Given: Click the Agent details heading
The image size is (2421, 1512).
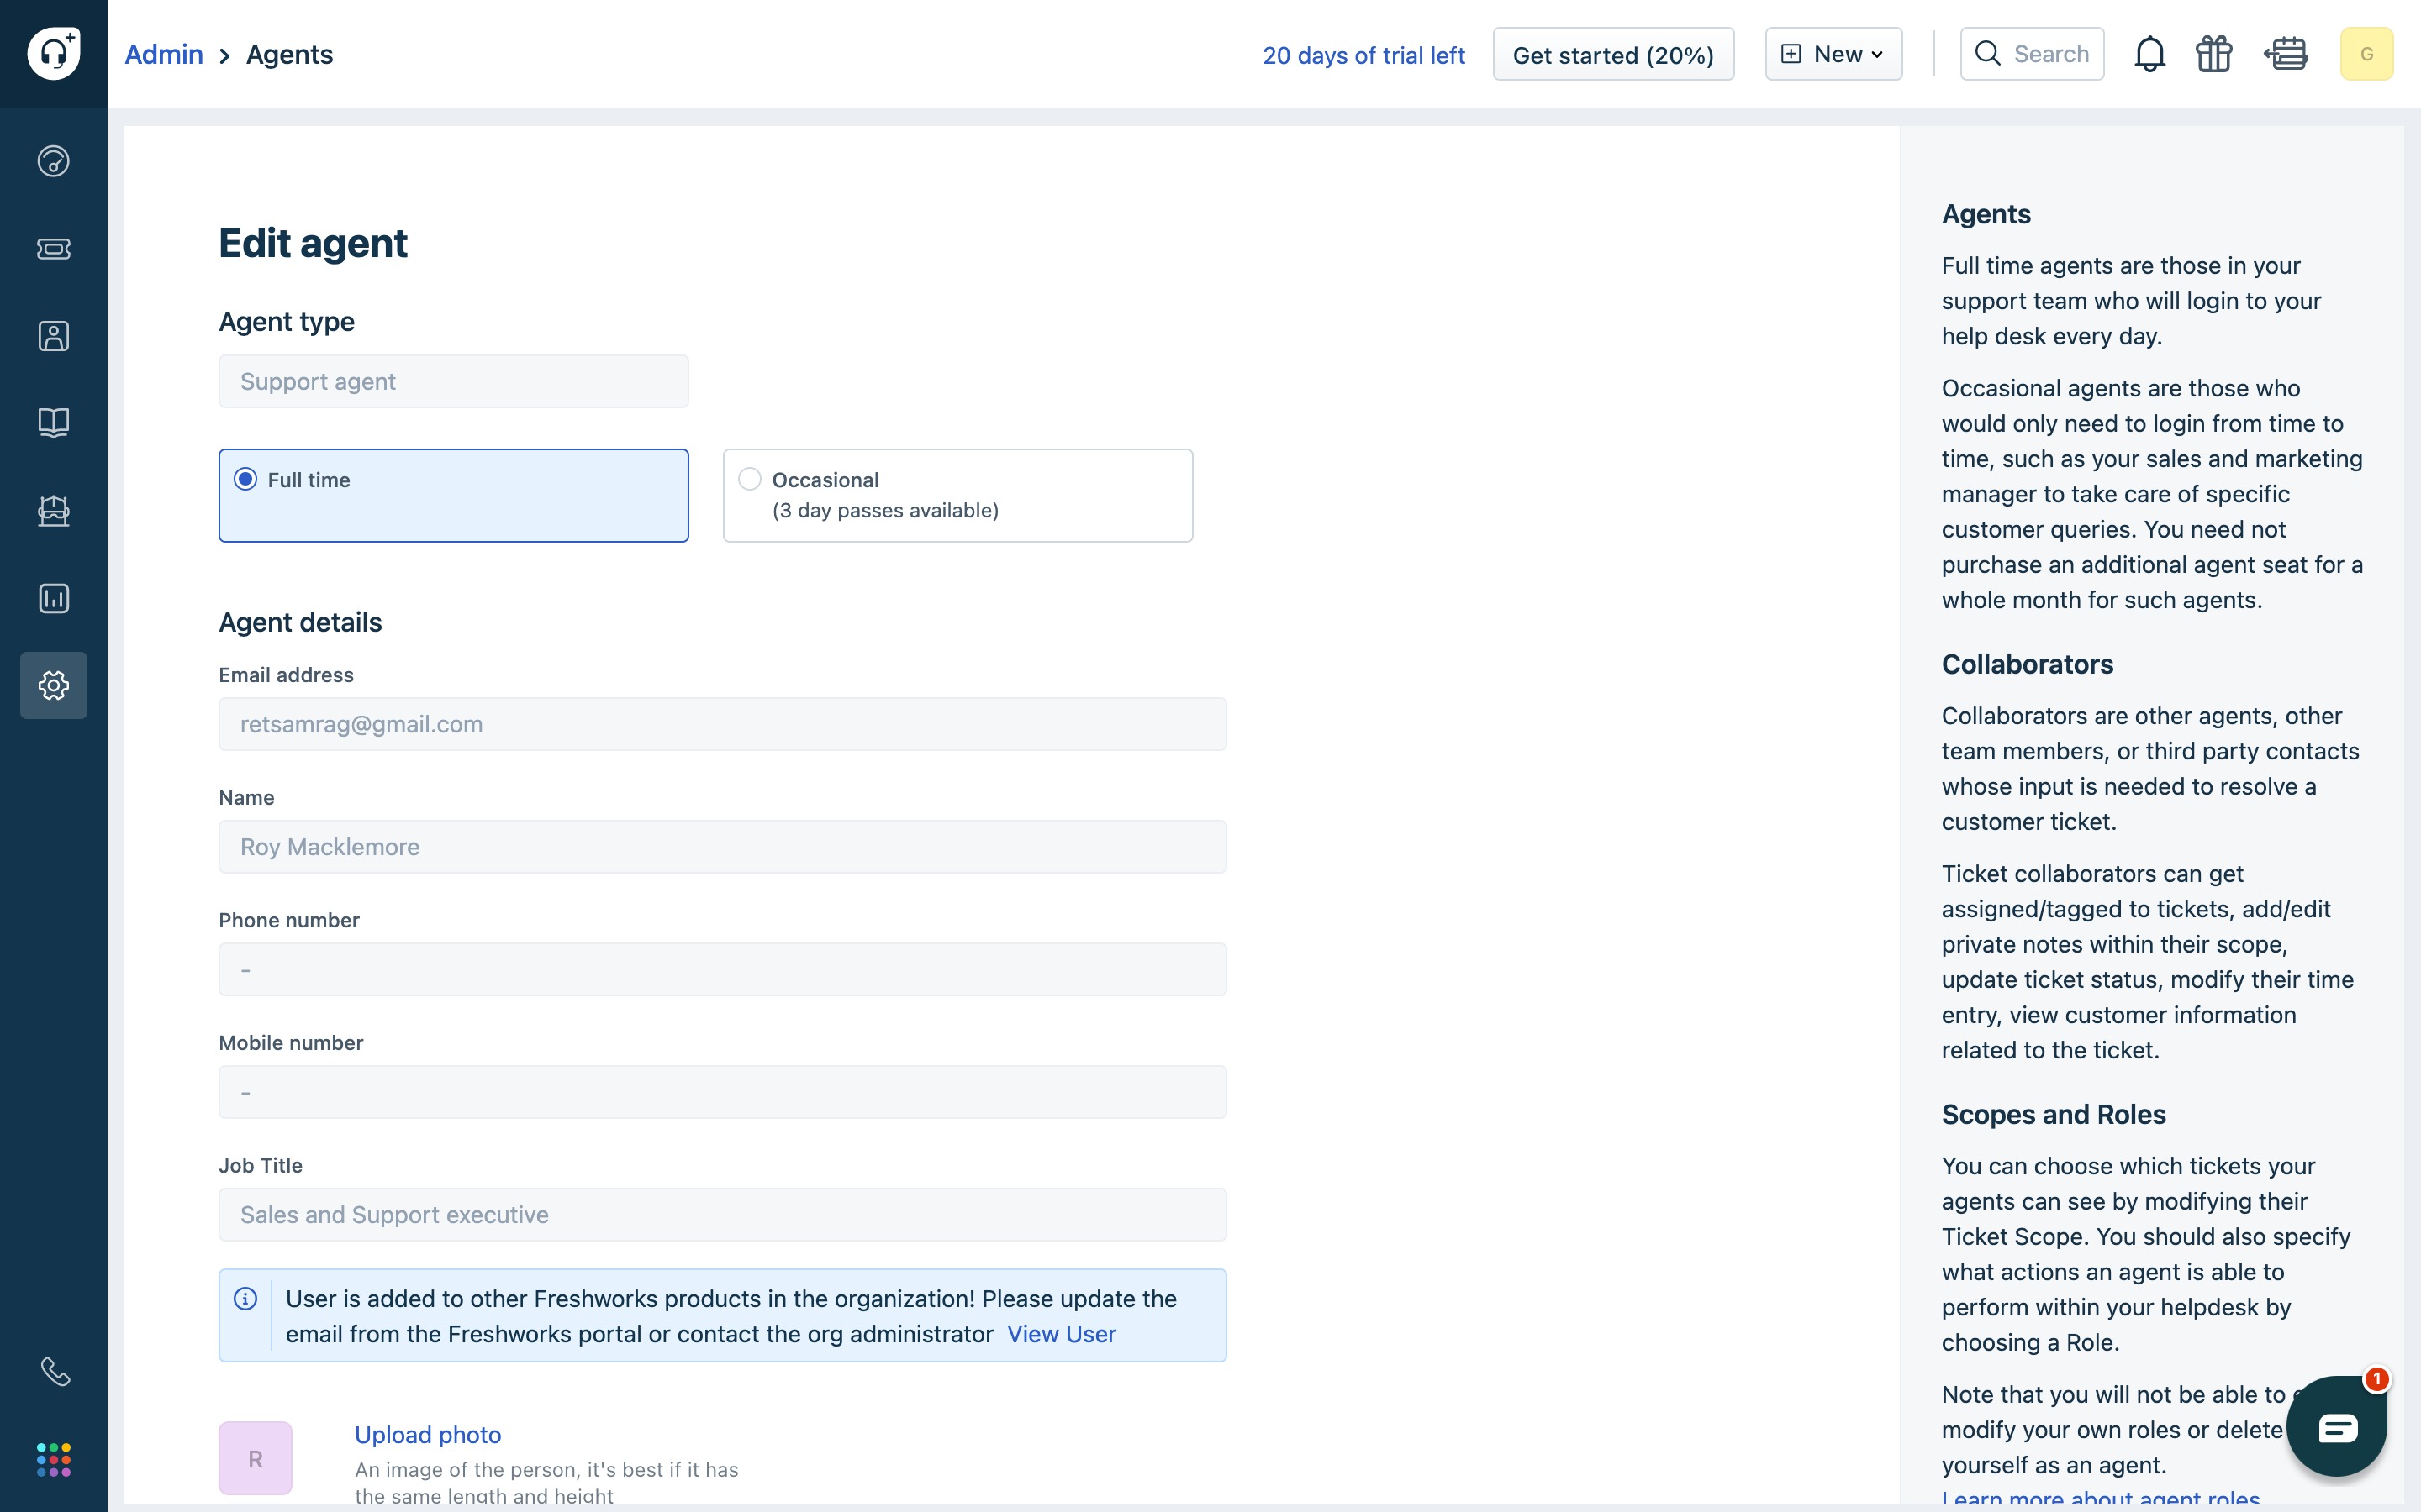Looking at the screenshot, I should point(300,622).
